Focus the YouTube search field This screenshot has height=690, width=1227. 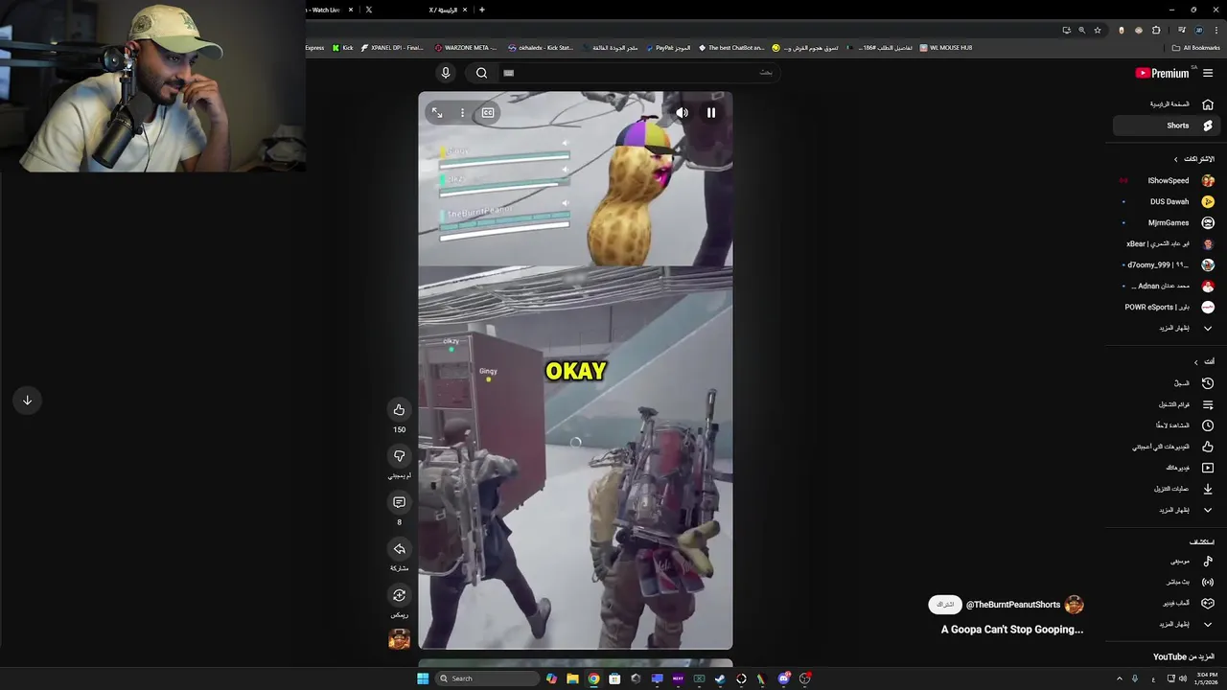[x=638, y=73]
